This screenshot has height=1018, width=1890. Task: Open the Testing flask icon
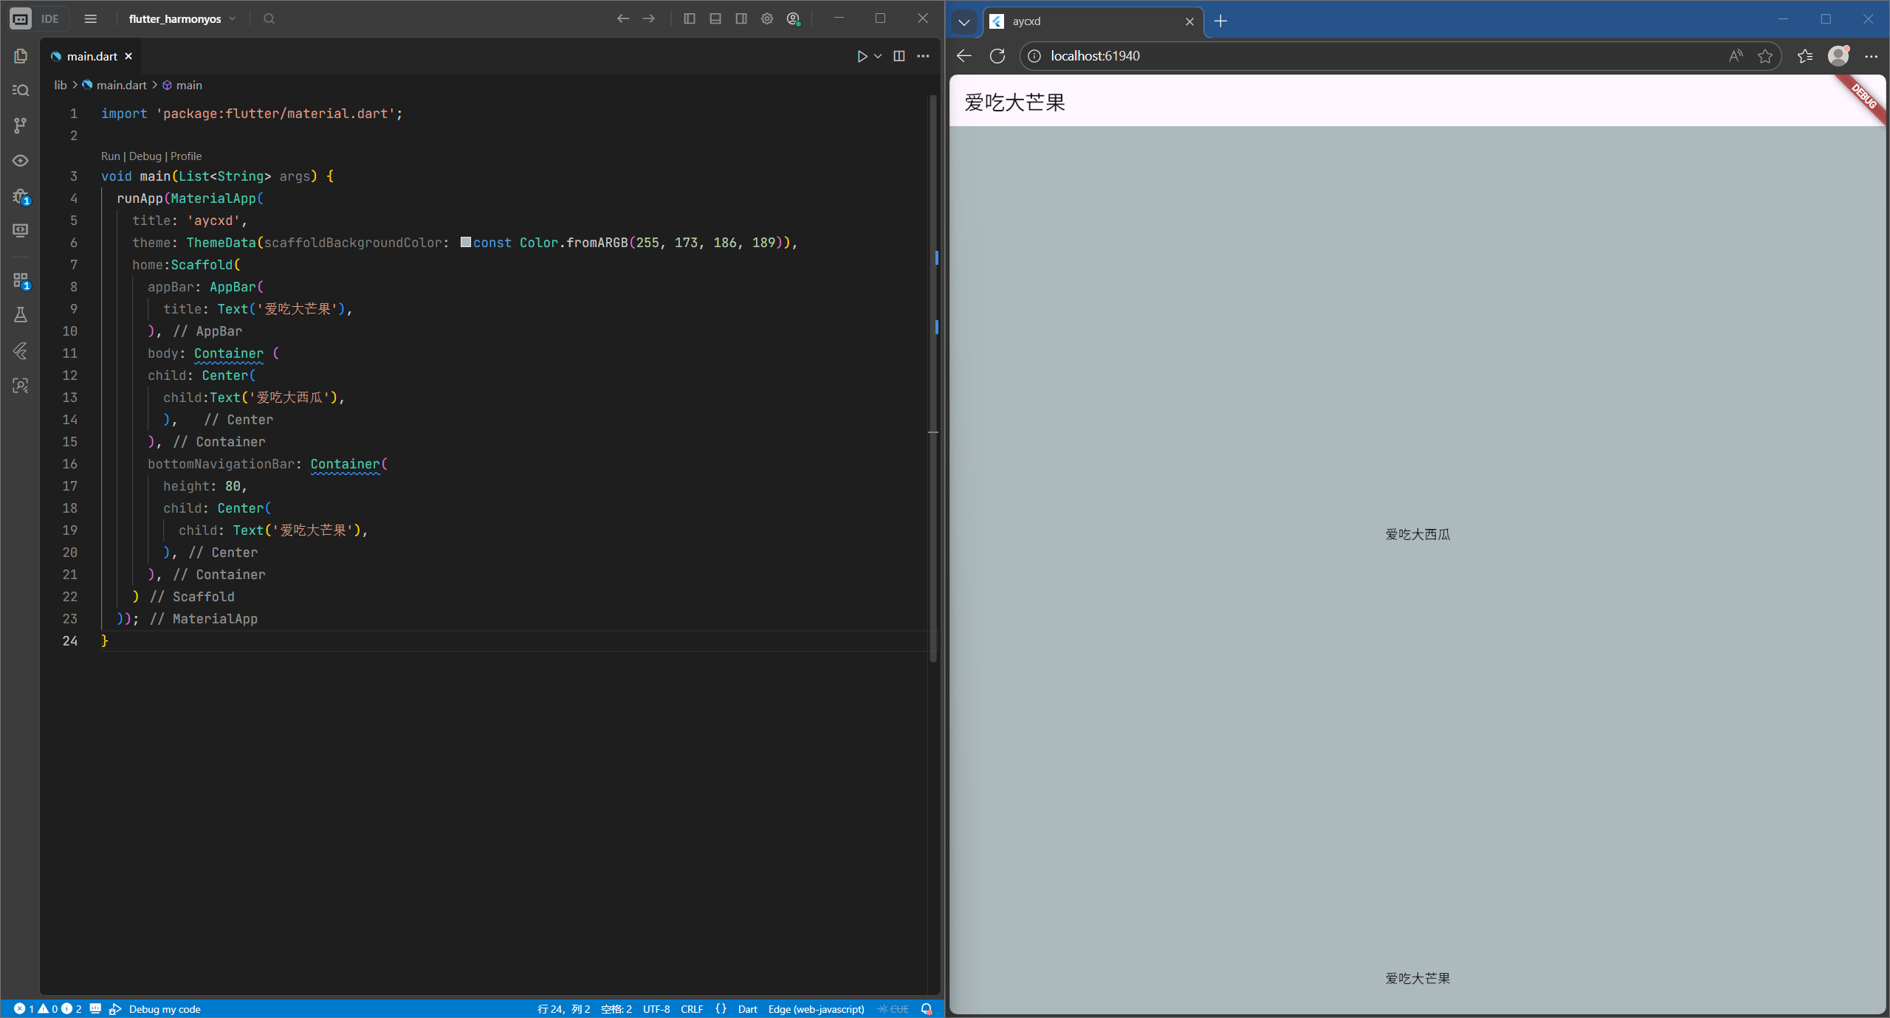click(21, 315)
